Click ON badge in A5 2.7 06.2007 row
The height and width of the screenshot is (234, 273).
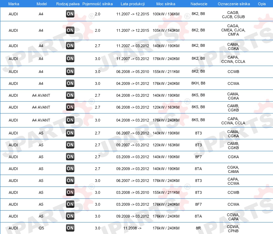(x=70, y=133)
